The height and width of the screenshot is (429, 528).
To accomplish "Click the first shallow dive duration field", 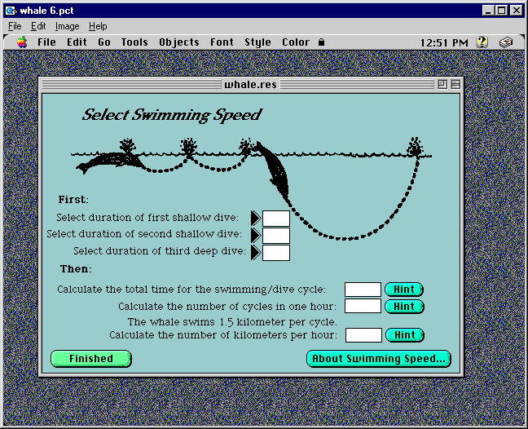I will point(276,219).
